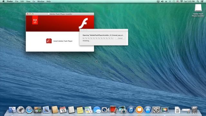206x116 pixels.
Task: Open the Go menu
Action: [x=34, y=1]
